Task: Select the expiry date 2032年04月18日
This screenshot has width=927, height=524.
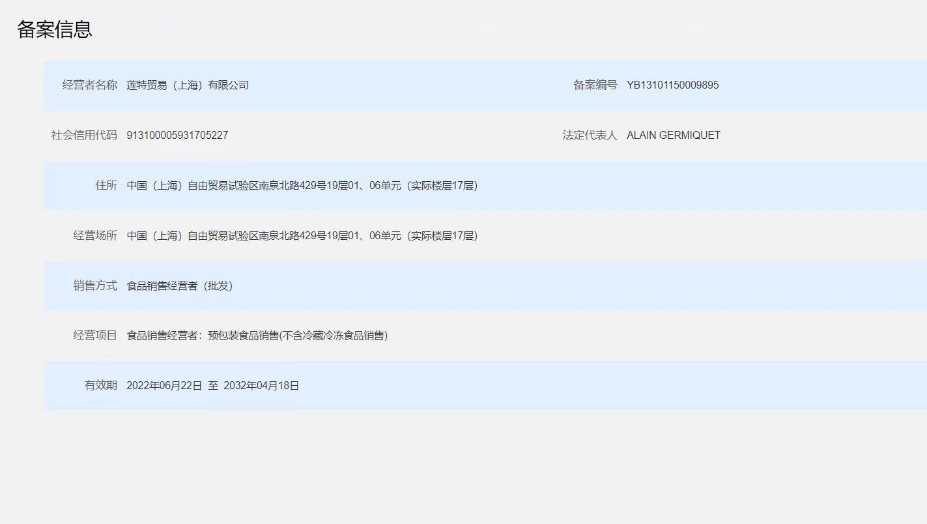Action: coord(261,386)
